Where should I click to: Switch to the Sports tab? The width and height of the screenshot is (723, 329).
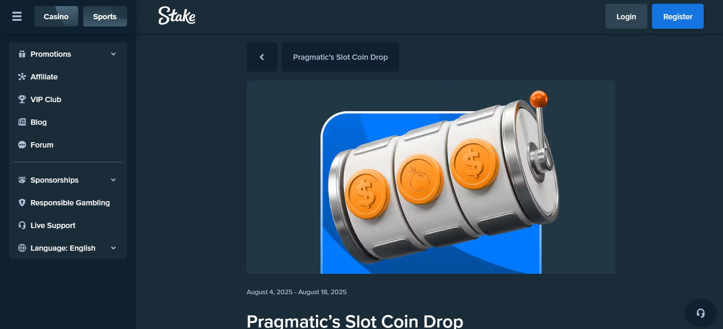tap(105, 16)
